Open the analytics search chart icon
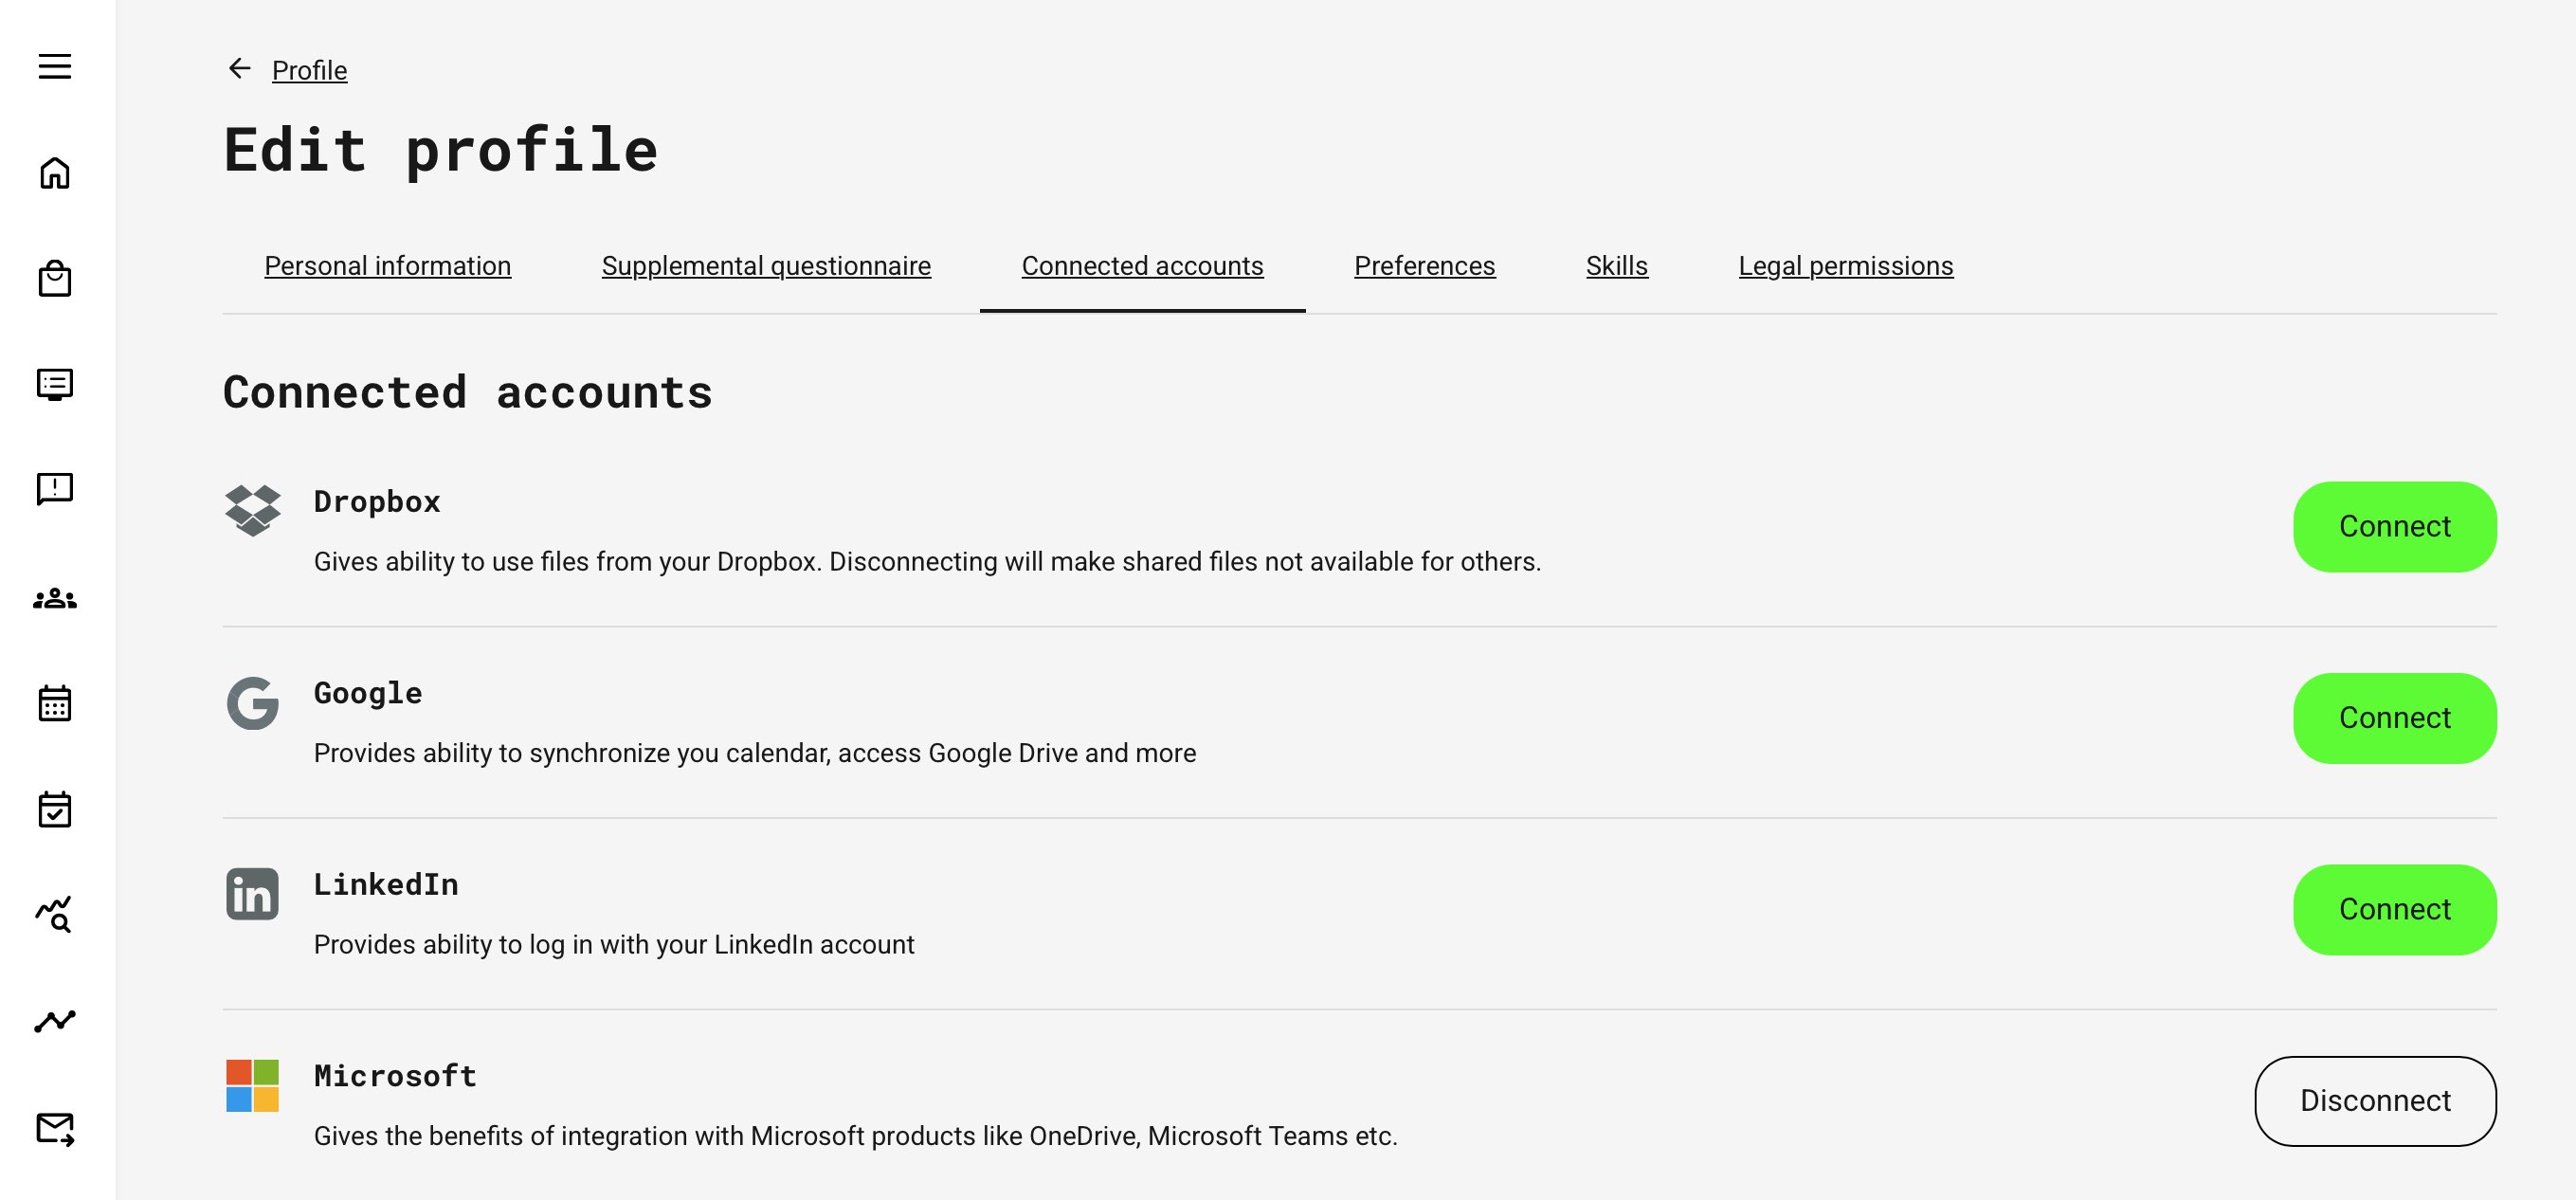 (55, 915)
